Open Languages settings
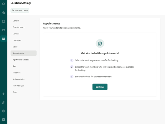The width and height of the screenshot is (165, 124). pyautogui.click(x=24, y=40)
